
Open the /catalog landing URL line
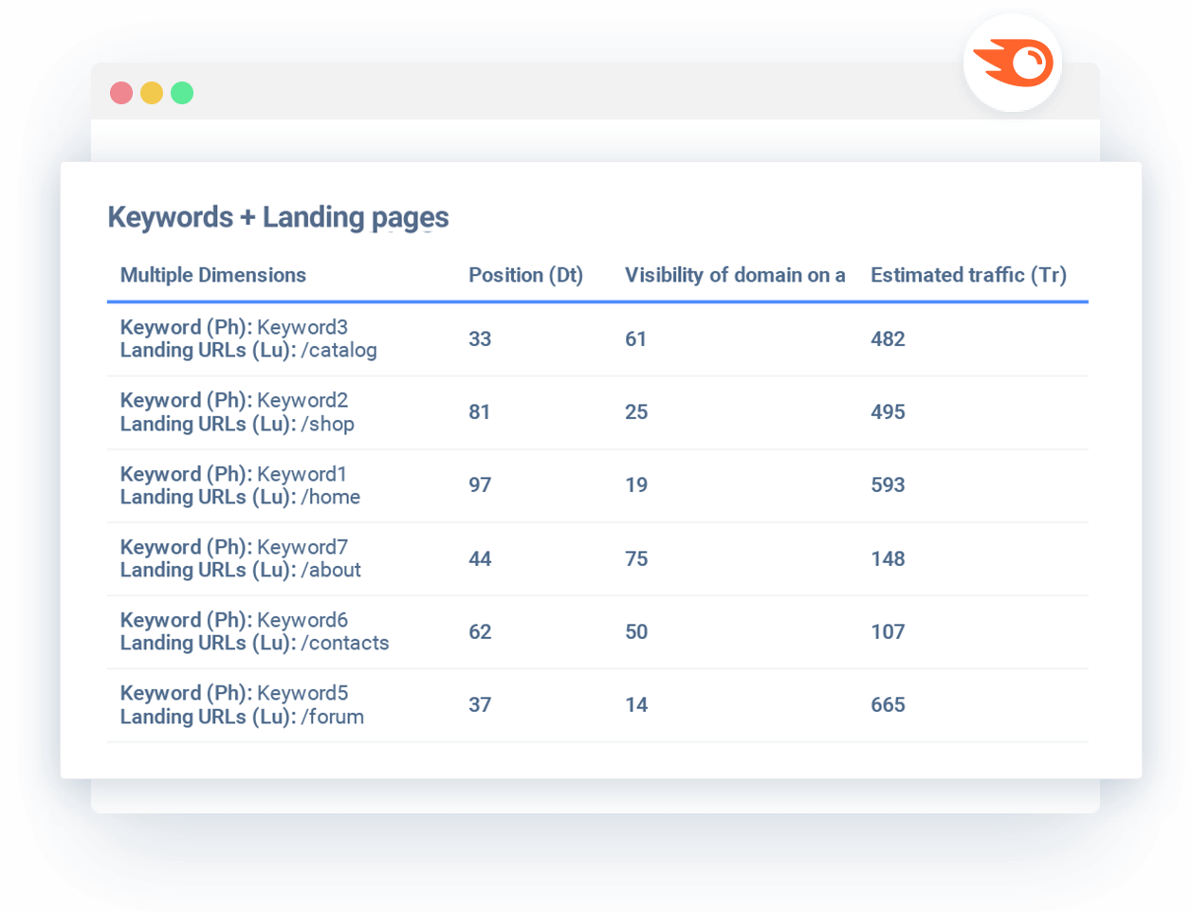248,351
